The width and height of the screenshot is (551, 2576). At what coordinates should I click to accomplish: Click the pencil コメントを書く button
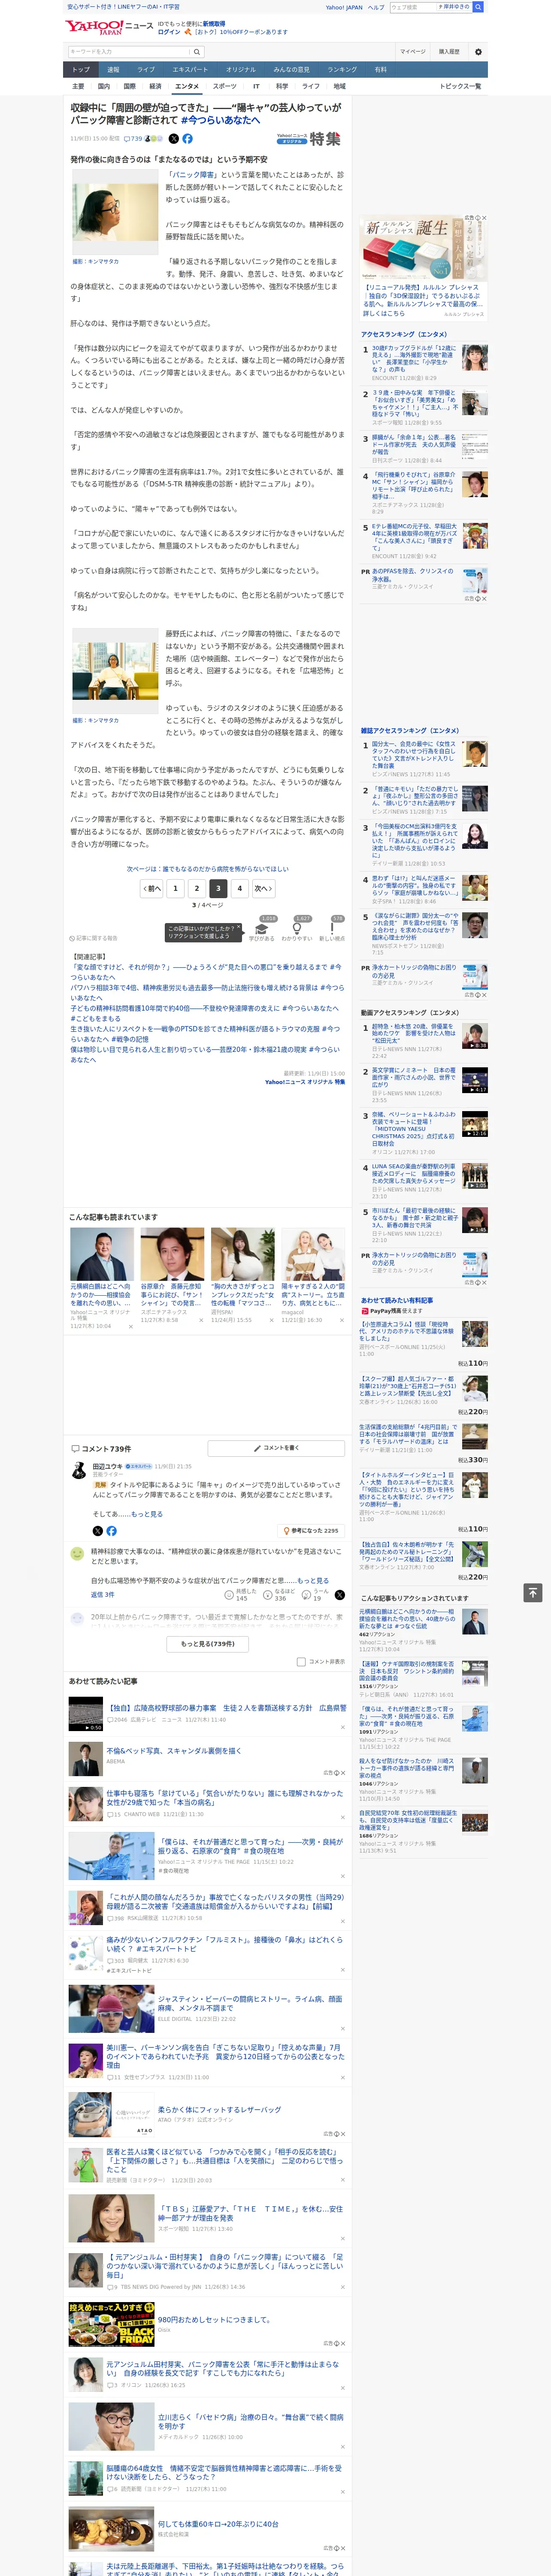(x=276, y=1448)
